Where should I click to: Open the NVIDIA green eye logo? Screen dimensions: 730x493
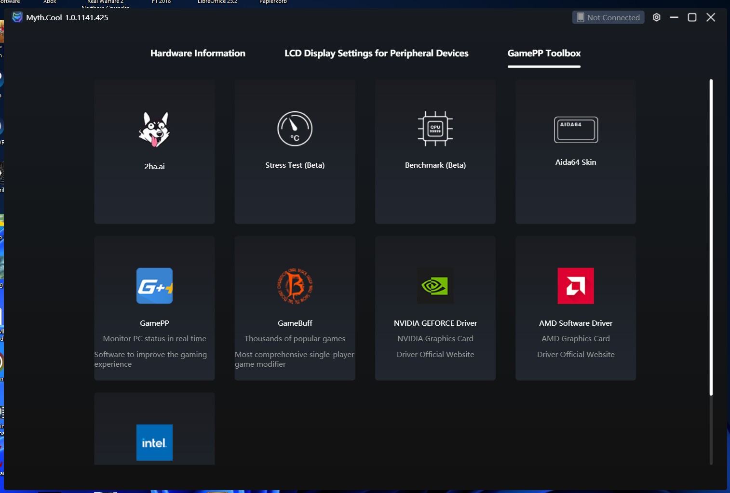[x=435, y=286]
